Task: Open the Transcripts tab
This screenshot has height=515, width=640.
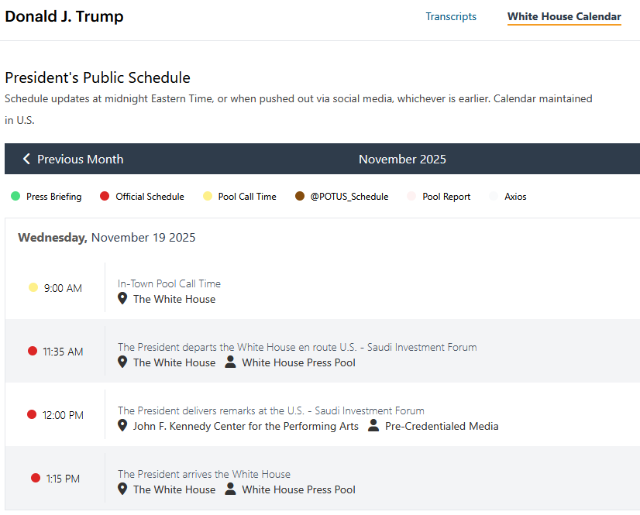Action: pyautogui.click(x=451, y=16)
